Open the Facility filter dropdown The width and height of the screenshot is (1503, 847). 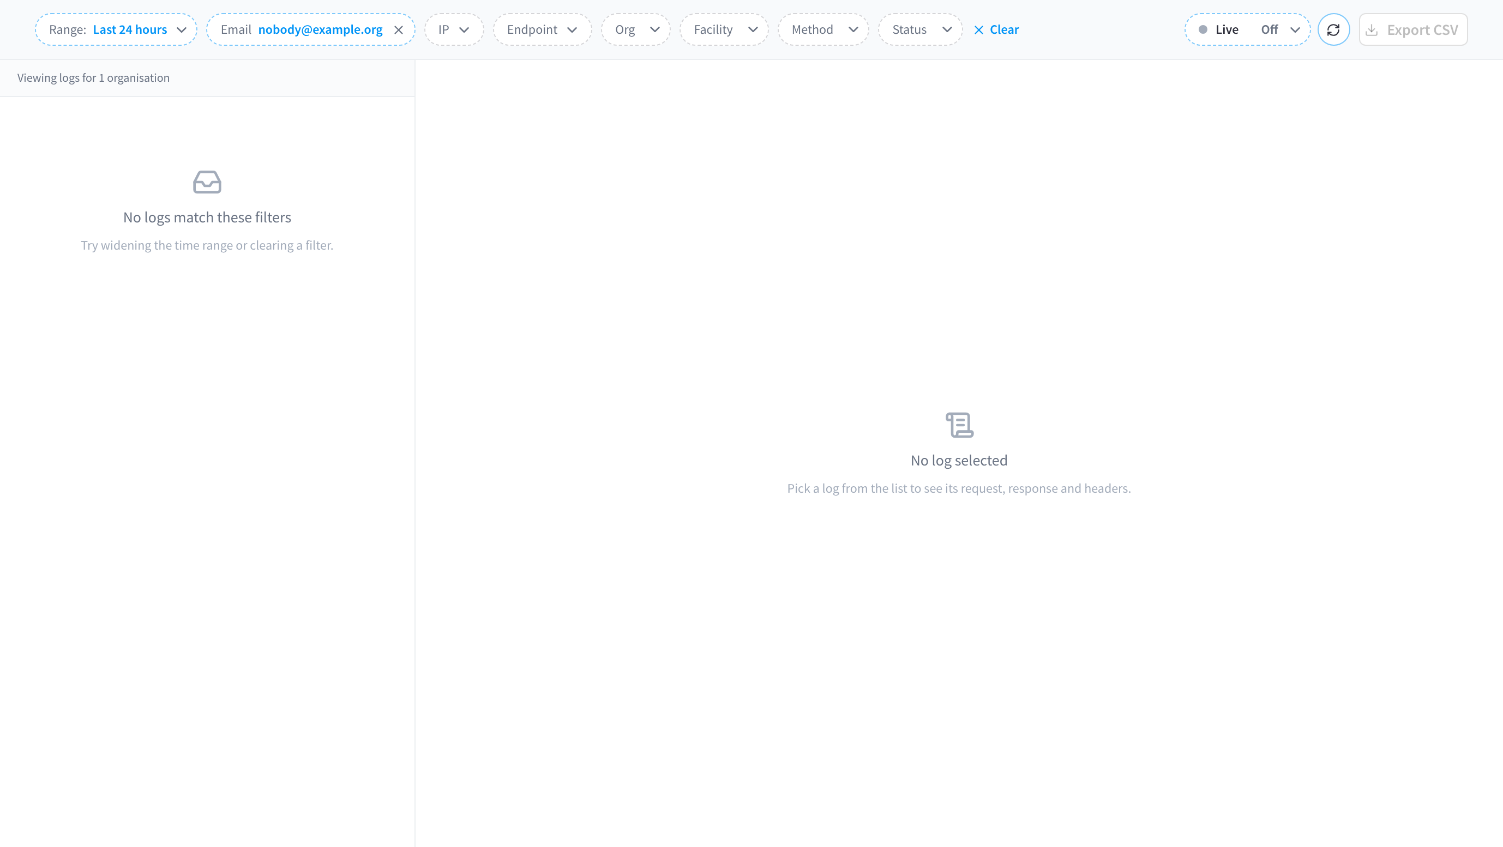(724, 30)
